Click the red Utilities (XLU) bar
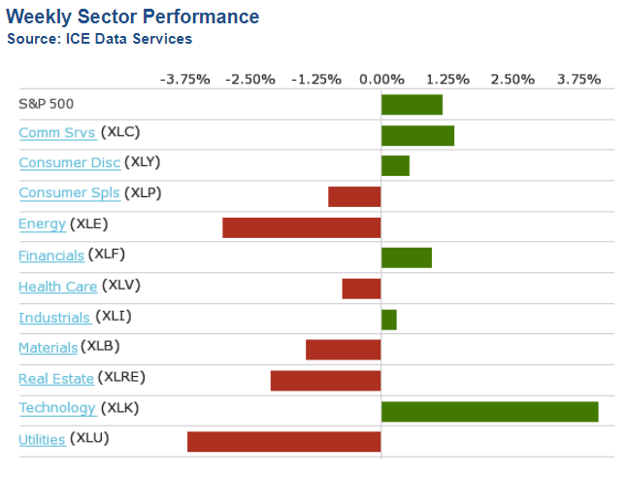This screenshot has width=632, height=479. point(283,442)
